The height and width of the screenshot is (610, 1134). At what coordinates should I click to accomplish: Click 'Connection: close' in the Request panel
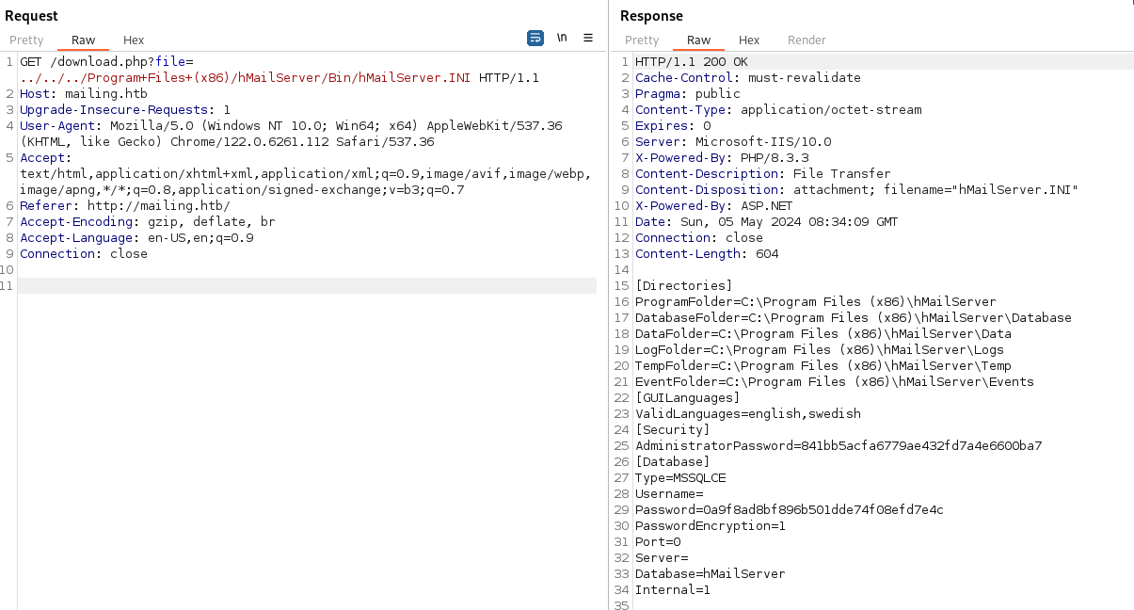84,253
